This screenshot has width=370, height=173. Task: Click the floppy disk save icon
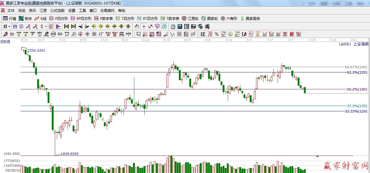tap(193, 26)
